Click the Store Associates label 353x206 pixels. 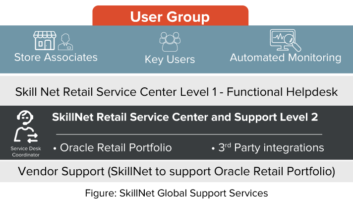pyautogui.click(x=56, y=57)
